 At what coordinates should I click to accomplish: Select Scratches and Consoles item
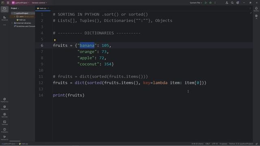tap(24, 26)
